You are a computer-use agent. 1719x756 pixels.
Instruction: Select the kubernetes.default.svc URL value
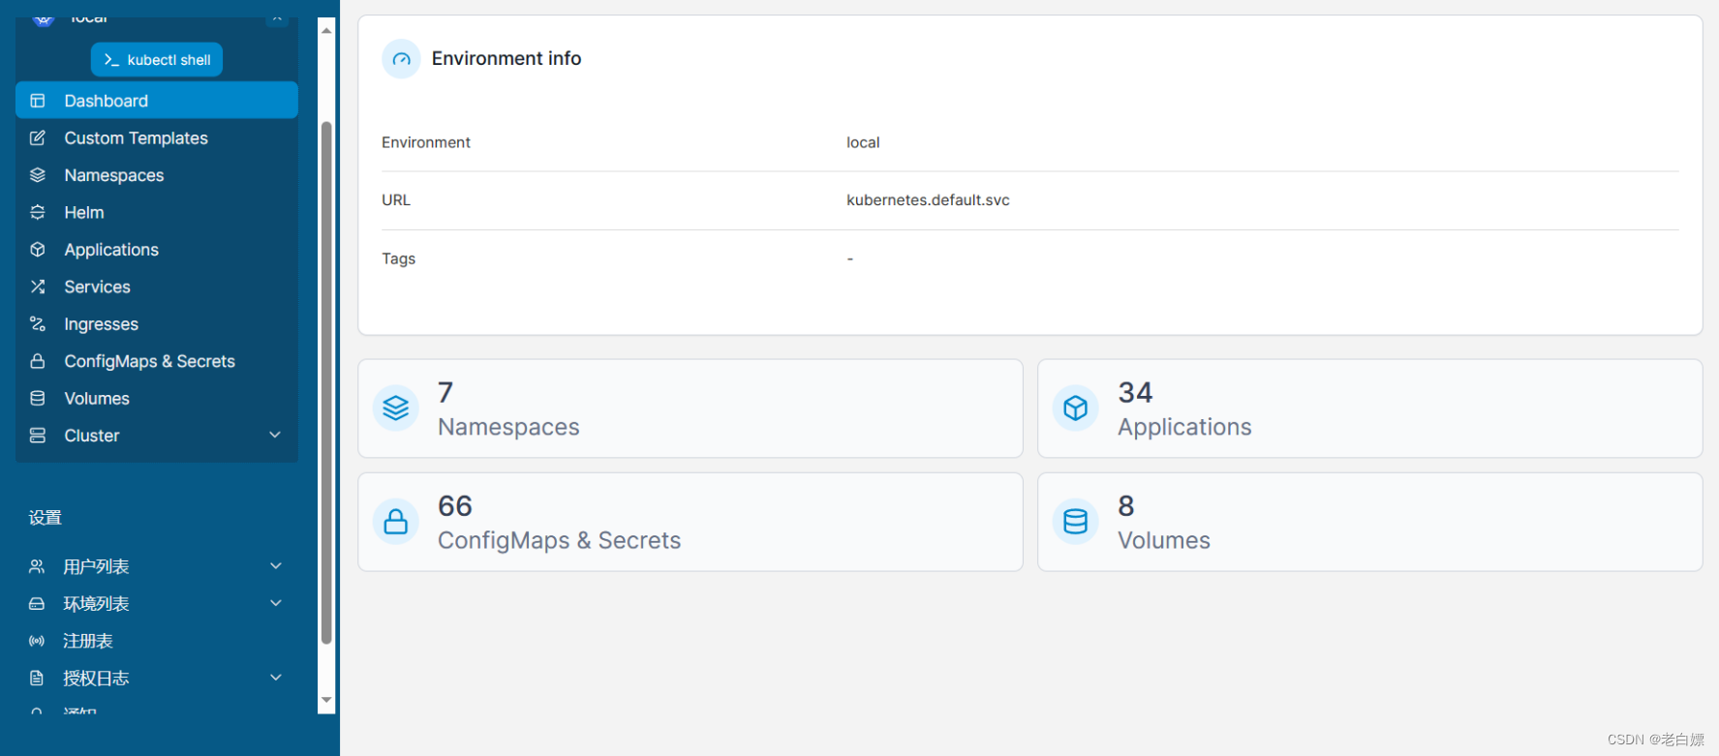pos(928,200)
